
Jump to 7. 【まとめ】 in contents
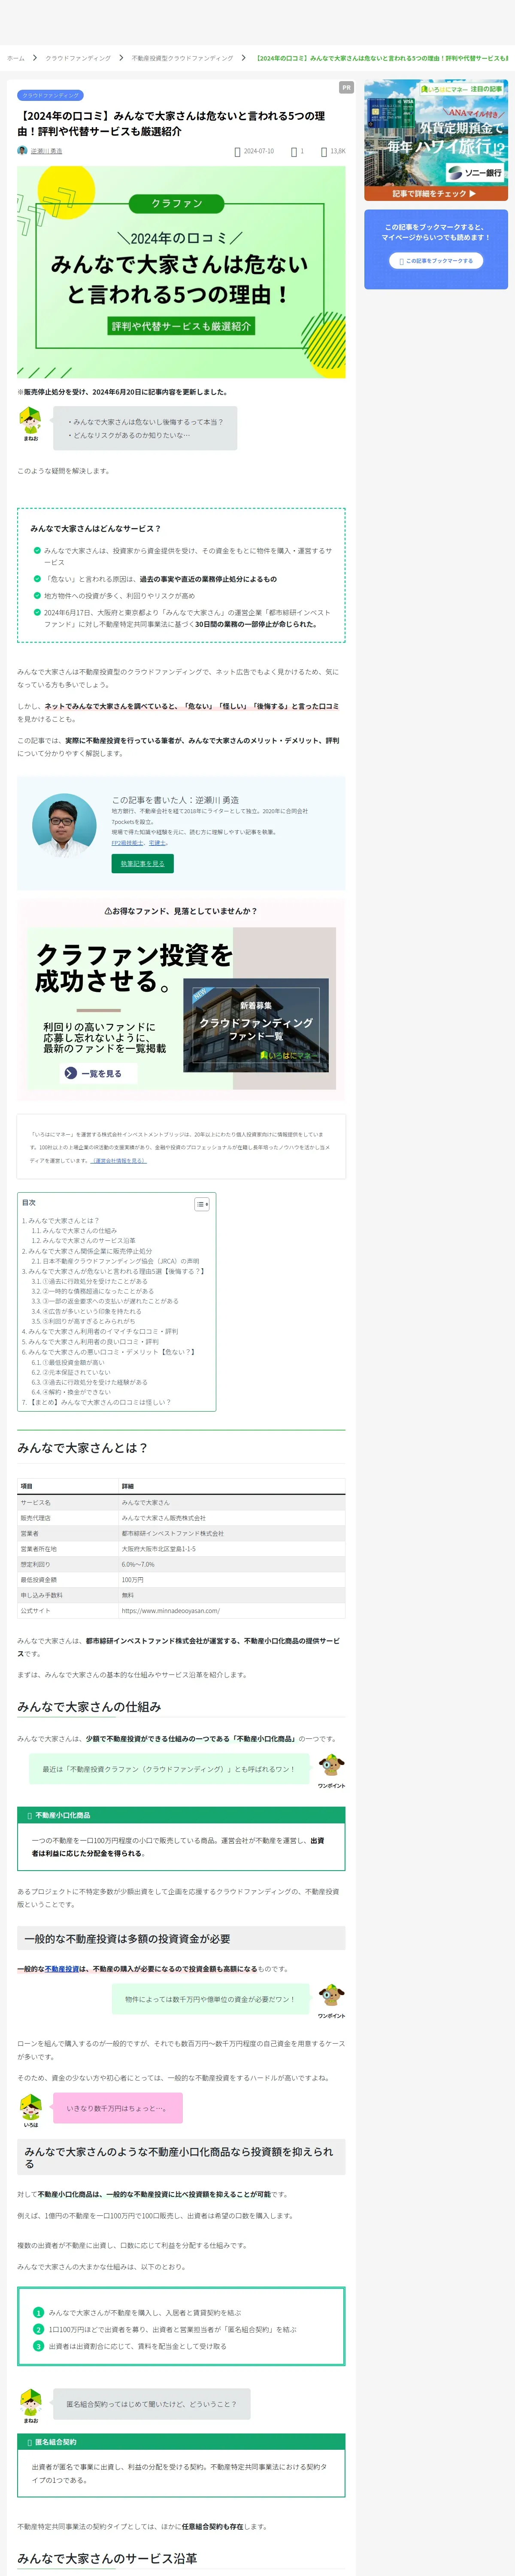tap(96, 1402)
